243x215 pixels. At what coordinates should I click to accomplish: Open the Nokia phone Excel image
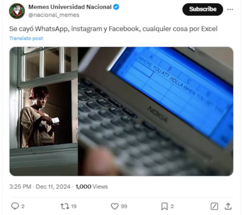[156, 111]
